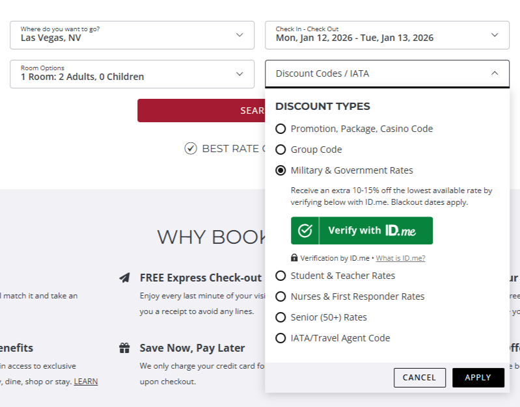Open the destination dropdown showing Las Vegas
This screenshot has height=407, width=520.
[x=132, y=35]
